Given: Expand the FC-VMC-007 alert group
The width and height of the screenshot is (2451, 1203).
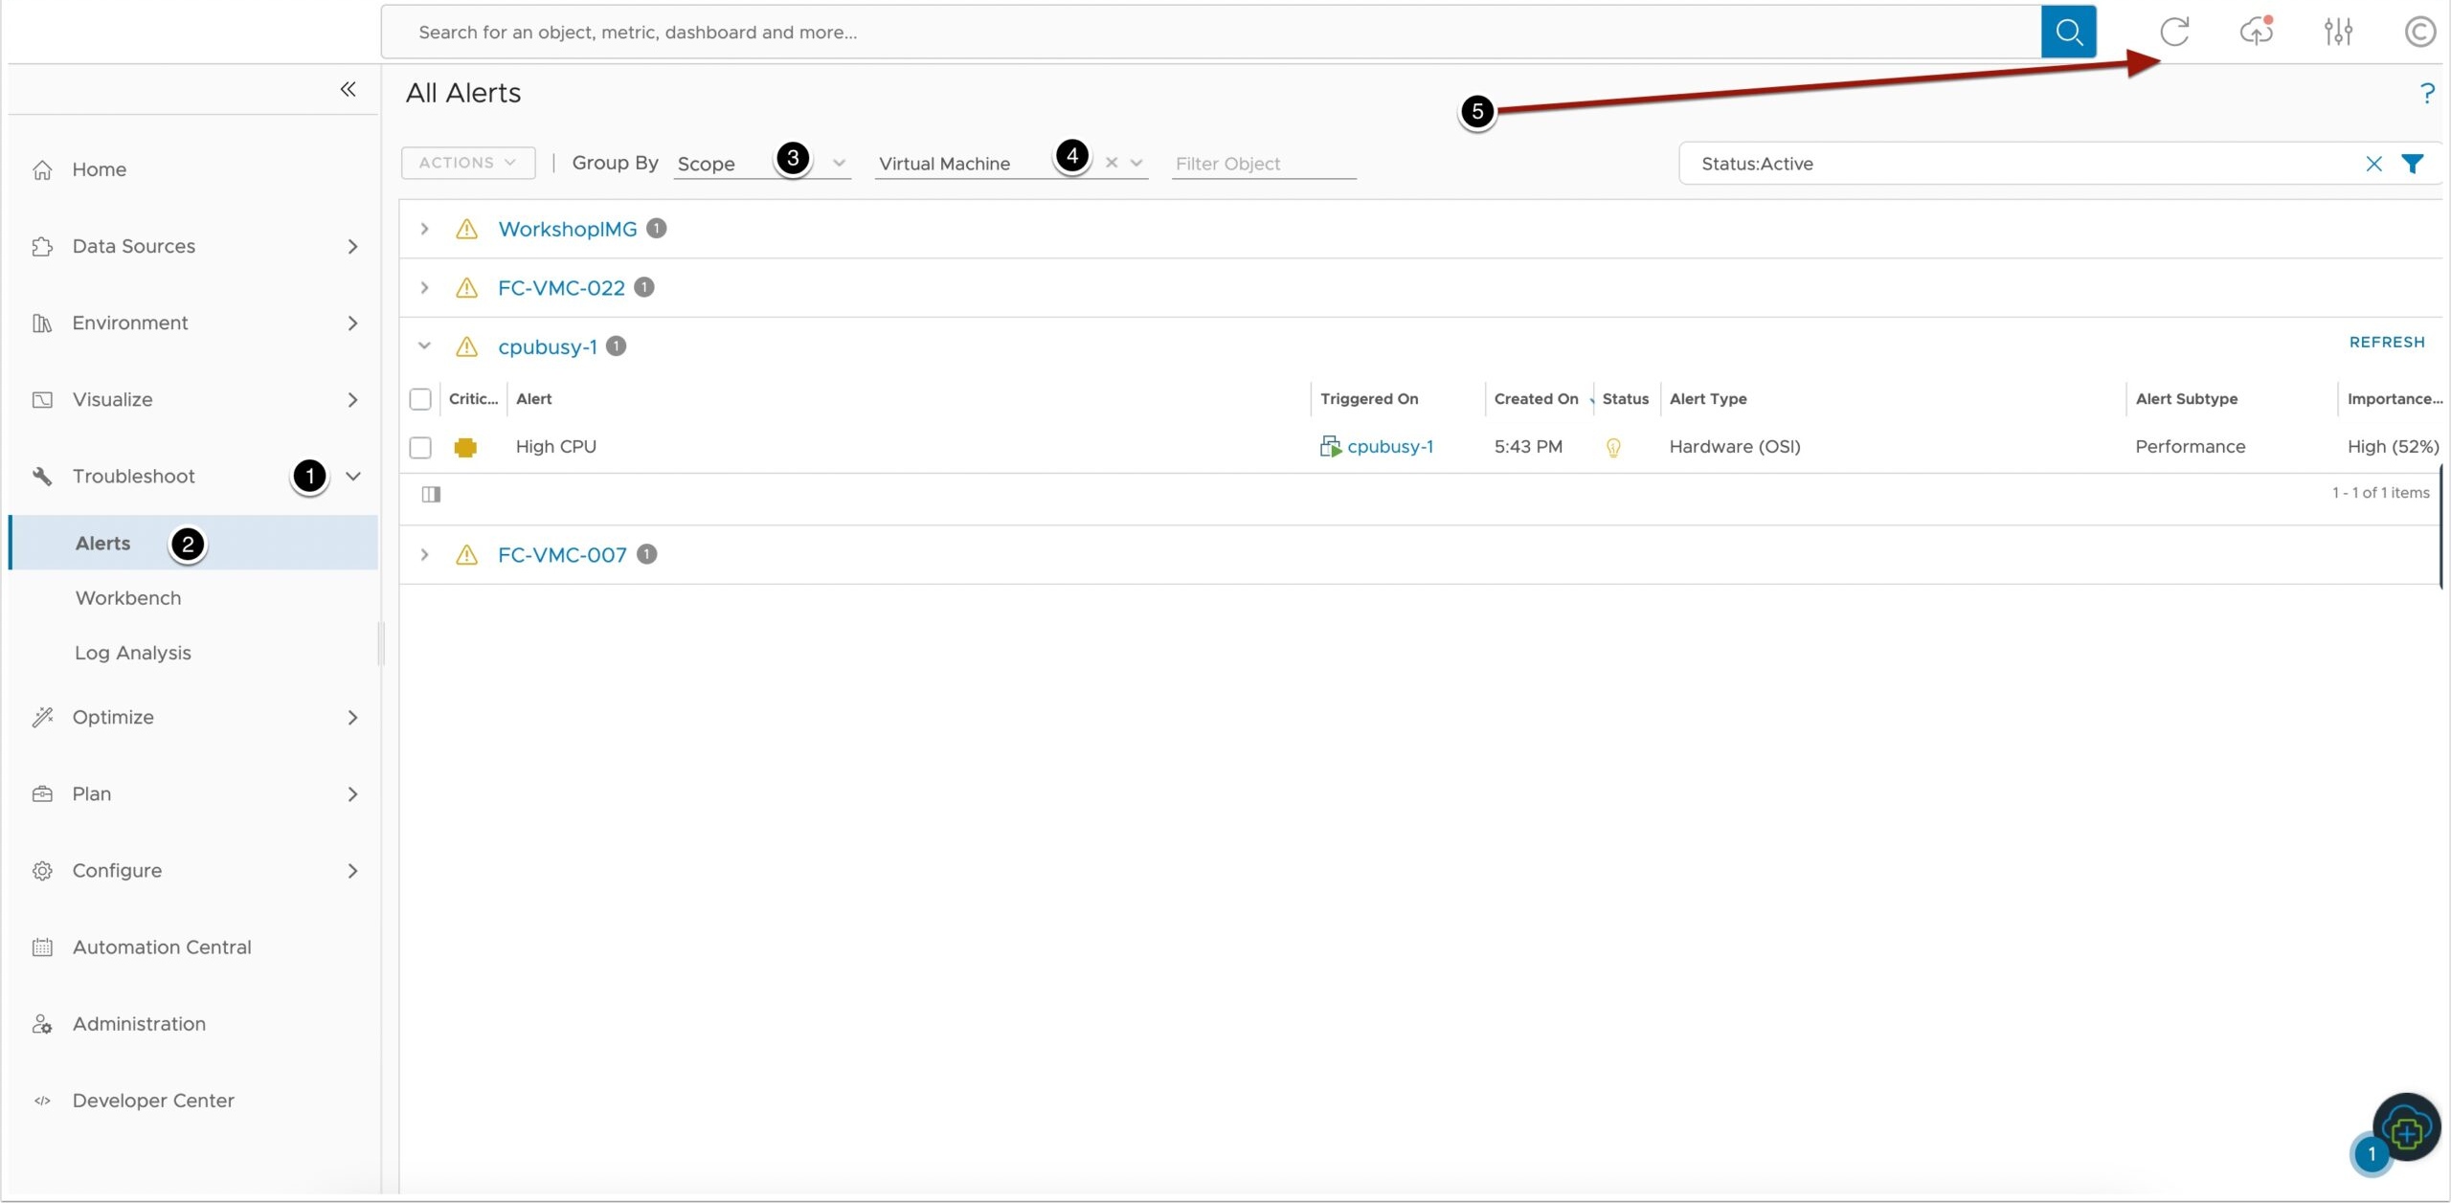Looking at the screenshot, I should 424,554.
